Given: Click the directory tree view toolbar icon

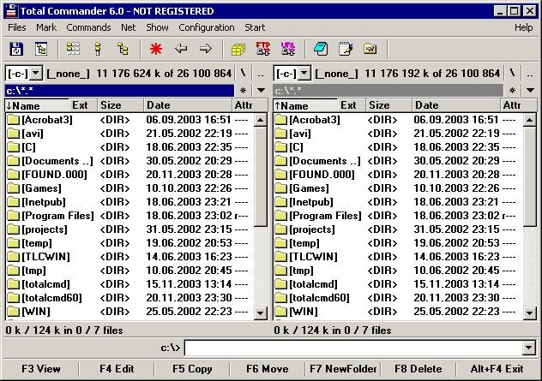Looking at the screenshot, I should pos(123,49).
